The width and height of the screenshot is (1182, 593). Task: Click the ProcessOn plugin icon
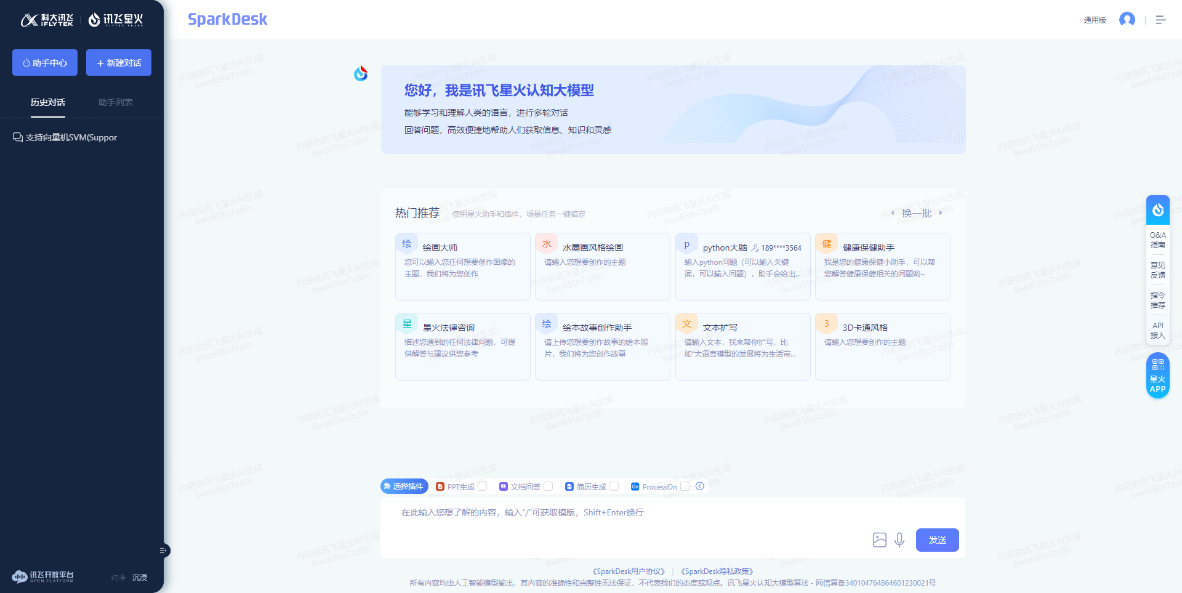634,486
